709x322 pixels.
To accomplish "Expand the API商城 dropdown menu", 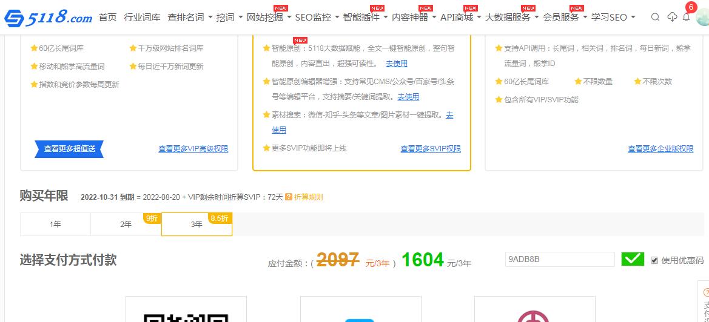I will click(x=461, y=17).
